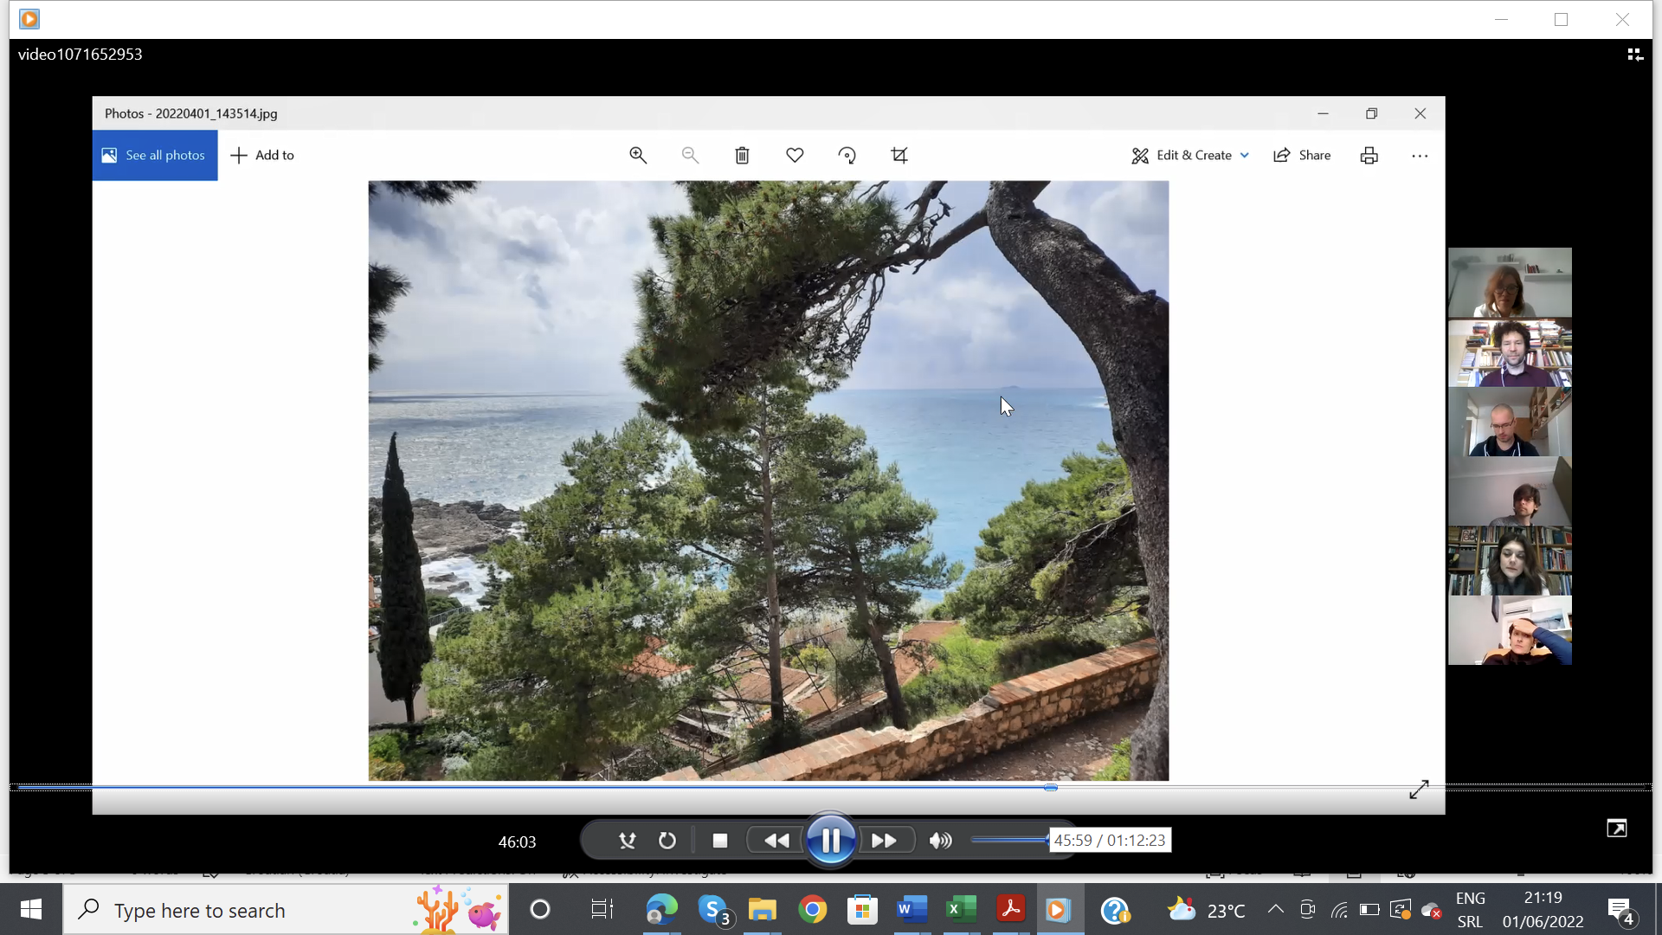Open the three-dot more options menu
Screen dimensions: 1662x935
(x=1420, y=156)
